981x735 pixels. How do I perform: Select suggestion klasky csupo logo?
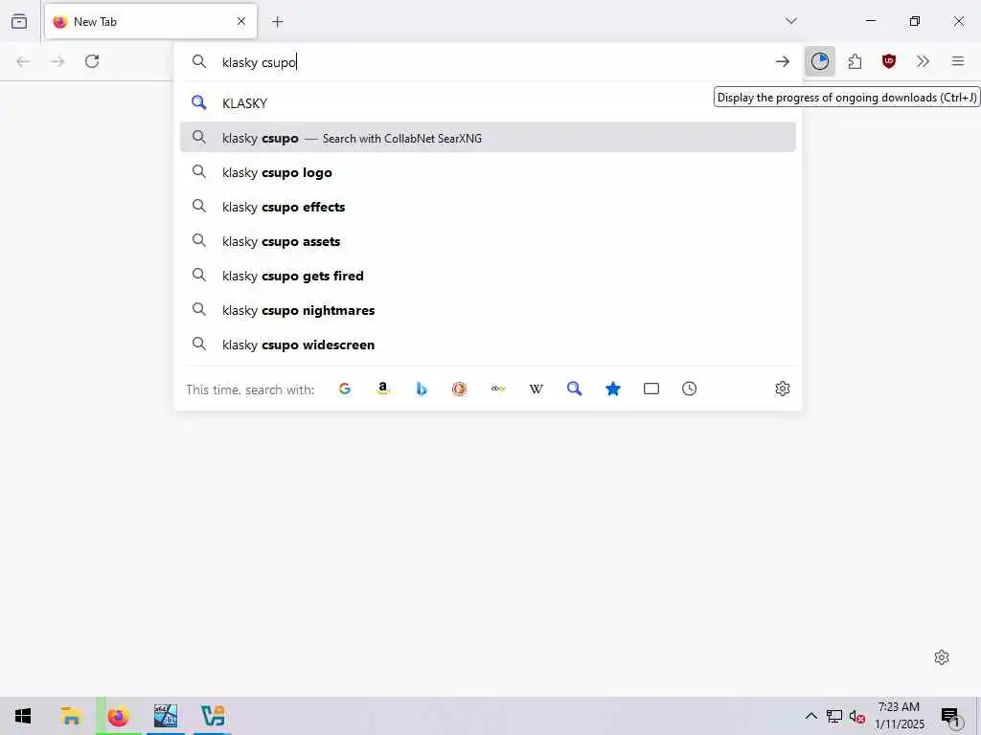tap(488, 172)
